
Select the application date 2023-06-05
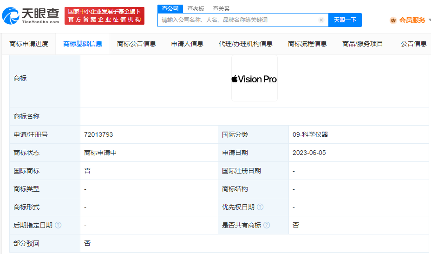pyautogui.click(x=309, y=153)
